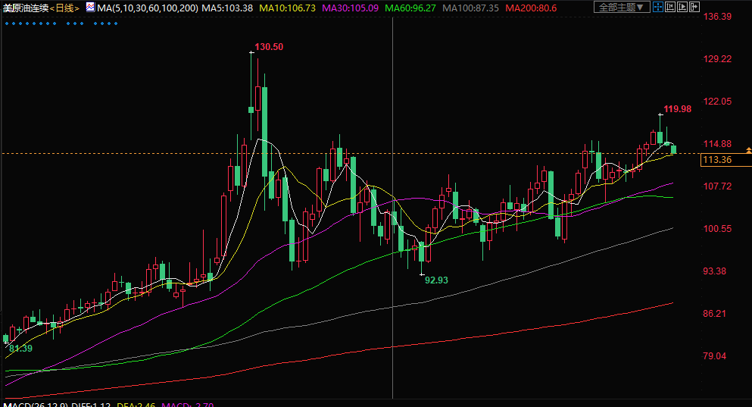This screenshot has height=407, width=752.
Task: Select the 美原油连续 contract name
Action: coord(25,8)
